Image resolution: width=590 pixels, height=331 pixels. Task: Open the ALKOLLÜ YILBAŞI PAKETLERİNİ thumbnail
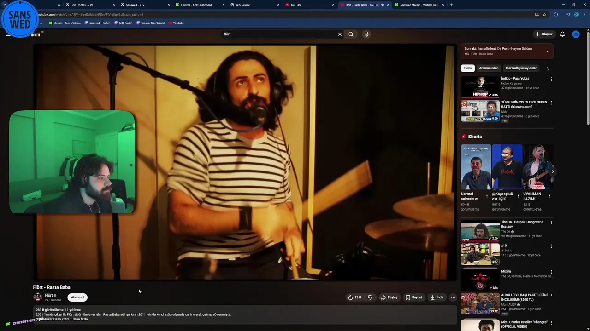click(480, 303)
